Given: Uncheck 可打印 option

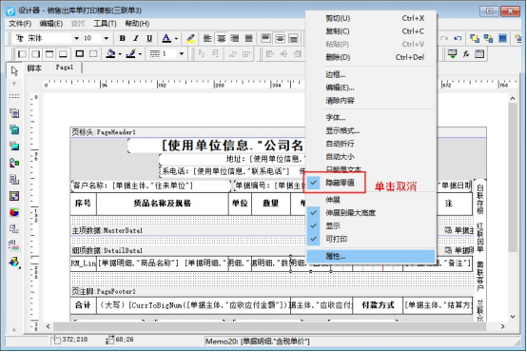Looking at the screenshot, I should [336, 239].
